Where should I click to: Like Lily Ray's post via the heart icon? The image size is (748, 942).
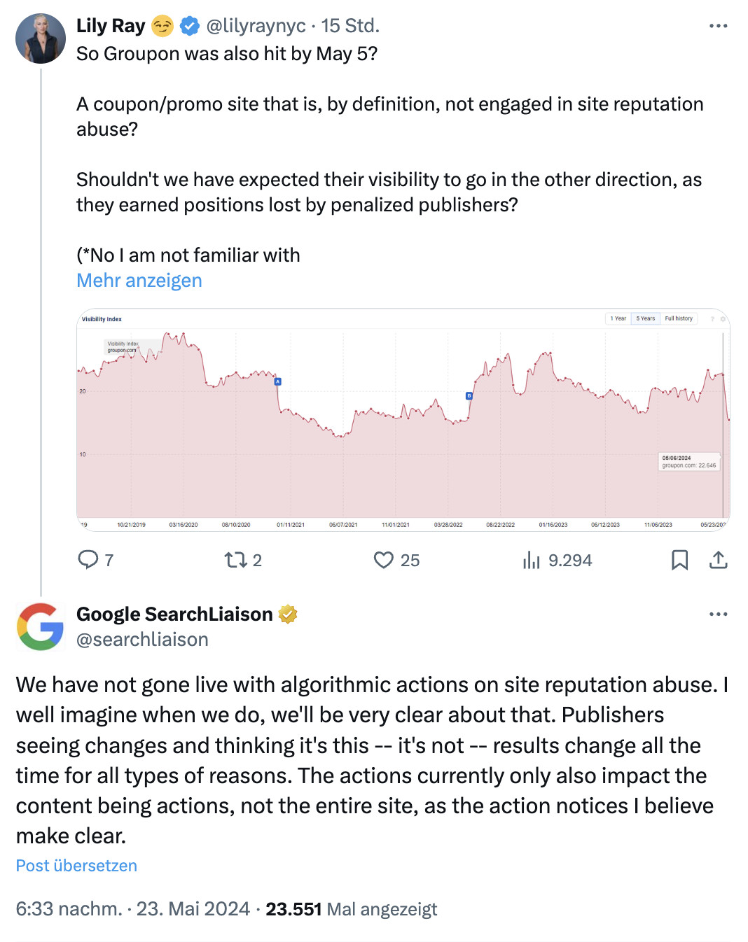(x=385, y=560)
